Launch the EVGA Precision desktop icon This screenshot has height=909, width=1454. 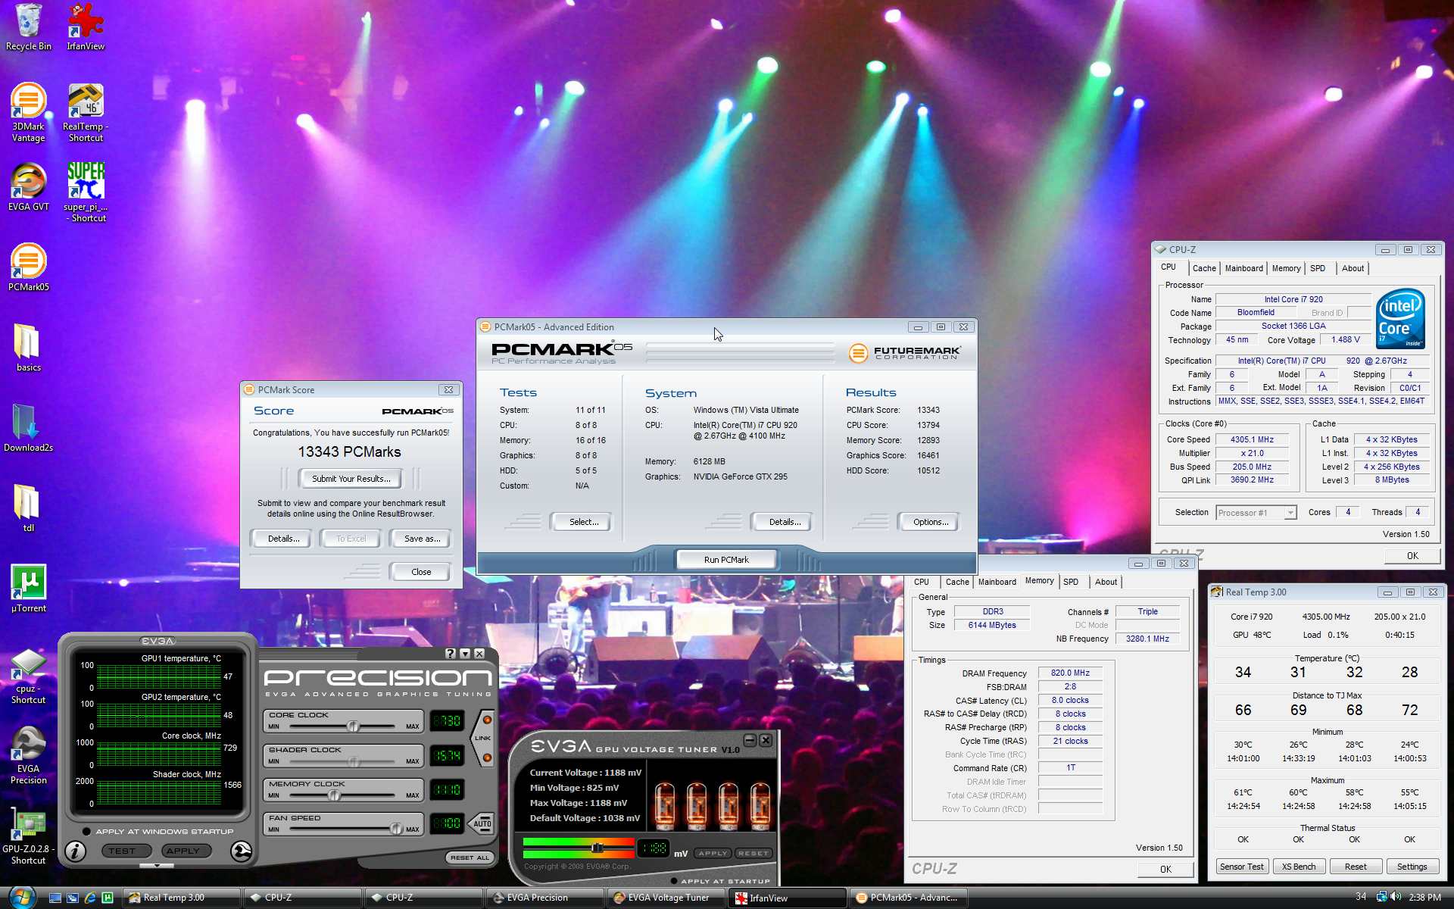point(28,755)
